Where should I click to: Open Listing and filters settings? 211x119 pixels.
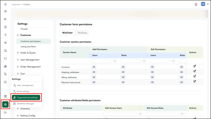coord(28,46)
